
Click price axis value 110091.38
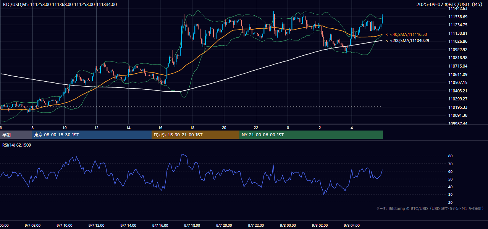tap(458, 115)
